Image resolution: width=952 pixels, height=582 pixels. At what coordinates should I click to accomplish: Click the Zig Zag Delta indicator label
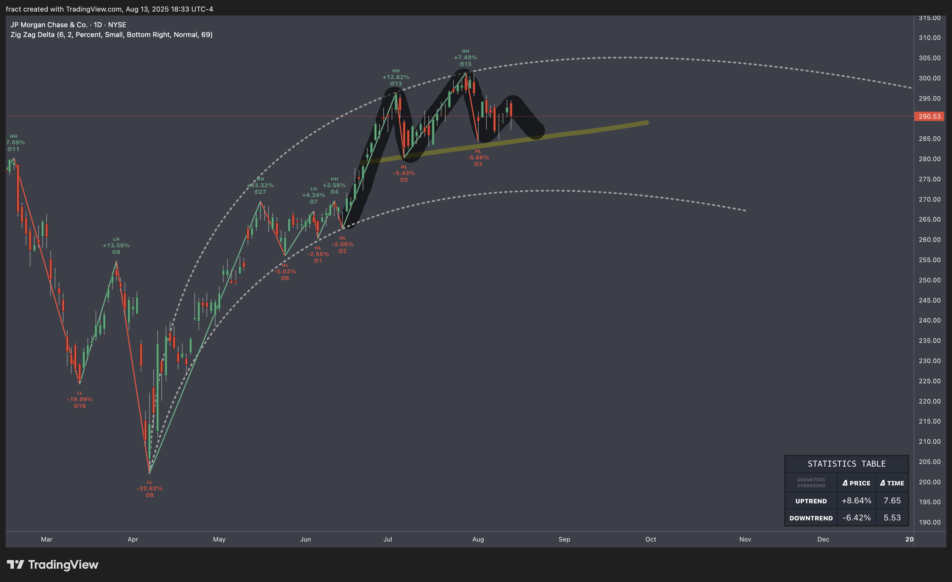[x=111, y=35]
